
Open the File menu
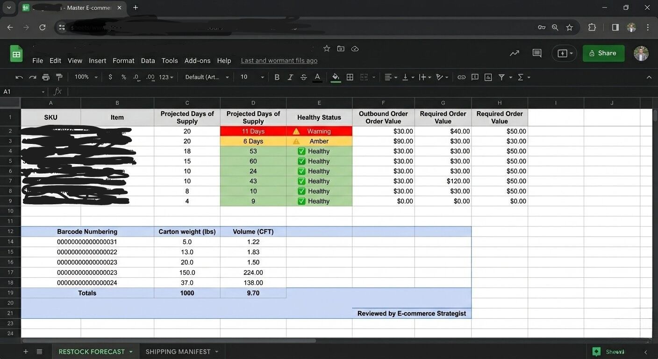37,61
